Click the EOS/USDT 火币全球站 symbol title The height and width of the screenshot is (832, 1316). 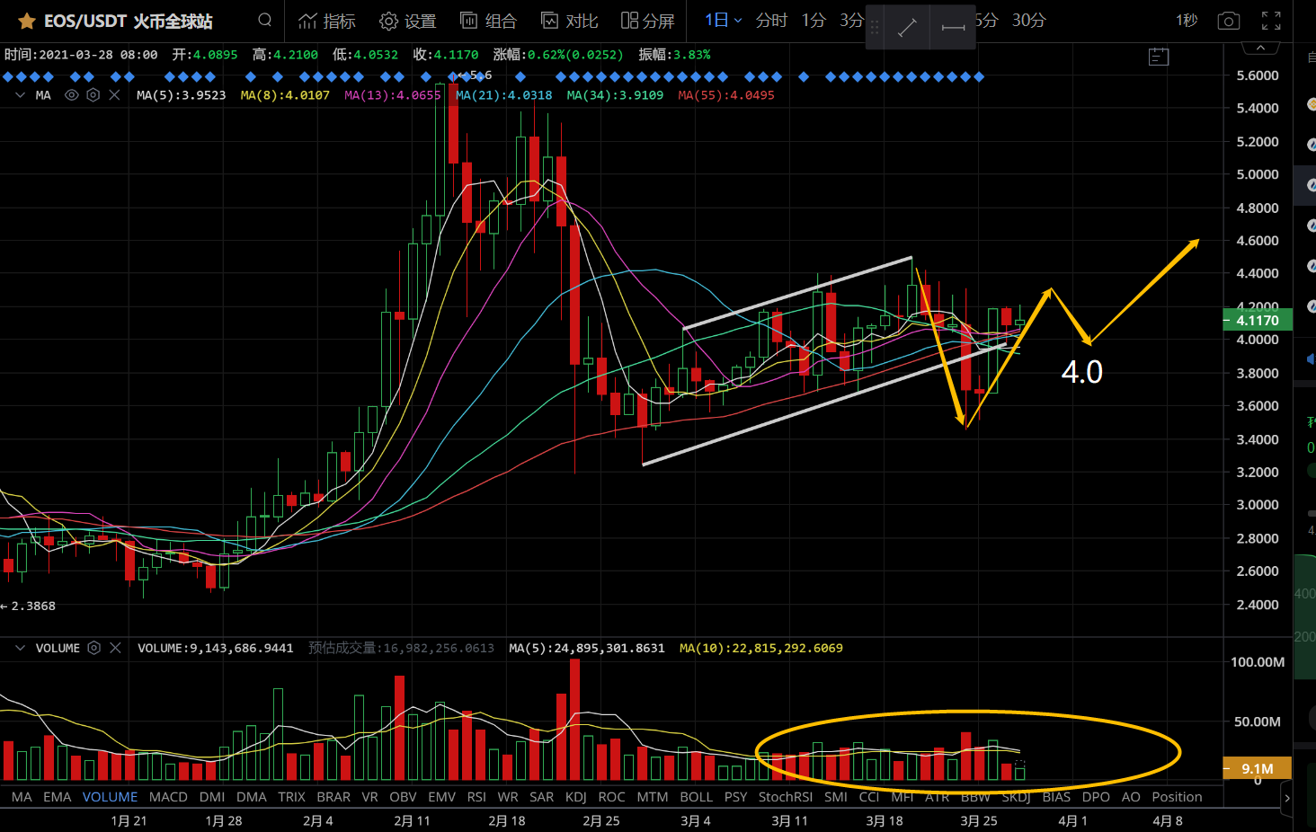tap(129, 21)
